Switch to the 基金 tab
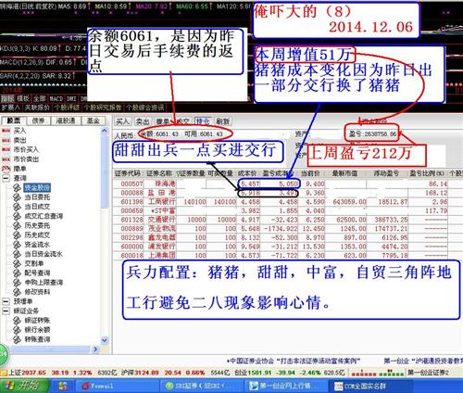The image size is (463, 393). point(93,120)
